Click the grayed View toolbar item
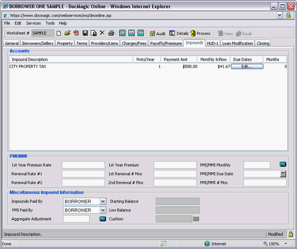Screen dimensions: 297x249 [x=225, y=33]
